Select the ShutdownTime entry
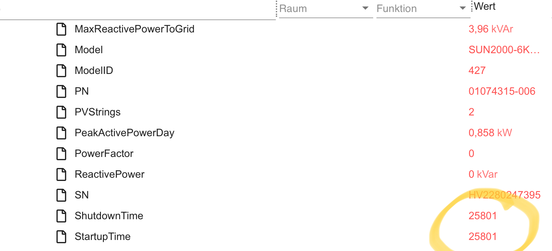 pyautogui.click(x=109, y=216)
